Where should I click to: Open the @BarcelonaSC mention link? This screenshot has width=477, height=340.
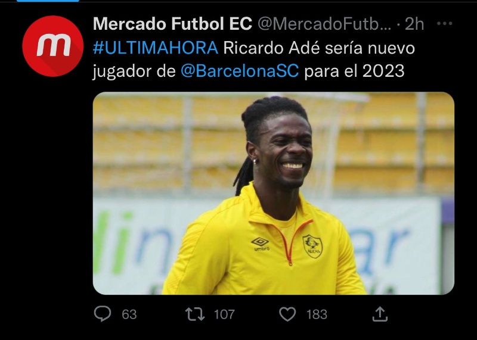tap(240, 71)
